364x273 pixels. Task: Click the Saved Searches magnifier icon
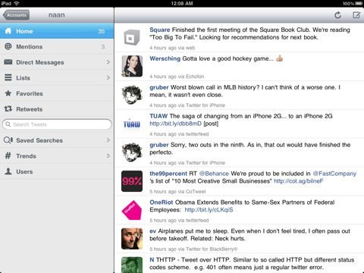click(8, 140)
